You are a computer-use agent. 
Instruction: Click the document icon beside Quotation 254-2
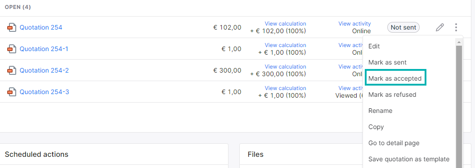point(12,70)
